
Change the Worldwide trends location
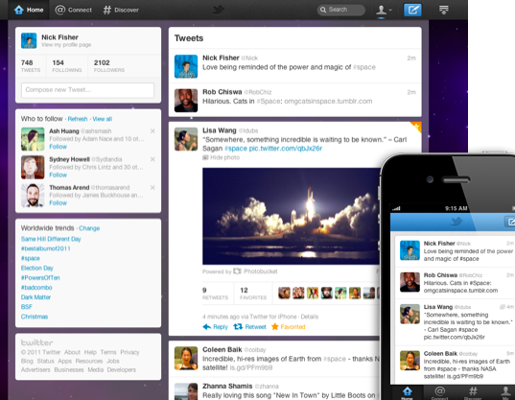pyautogui.click(x=89, y=228)
